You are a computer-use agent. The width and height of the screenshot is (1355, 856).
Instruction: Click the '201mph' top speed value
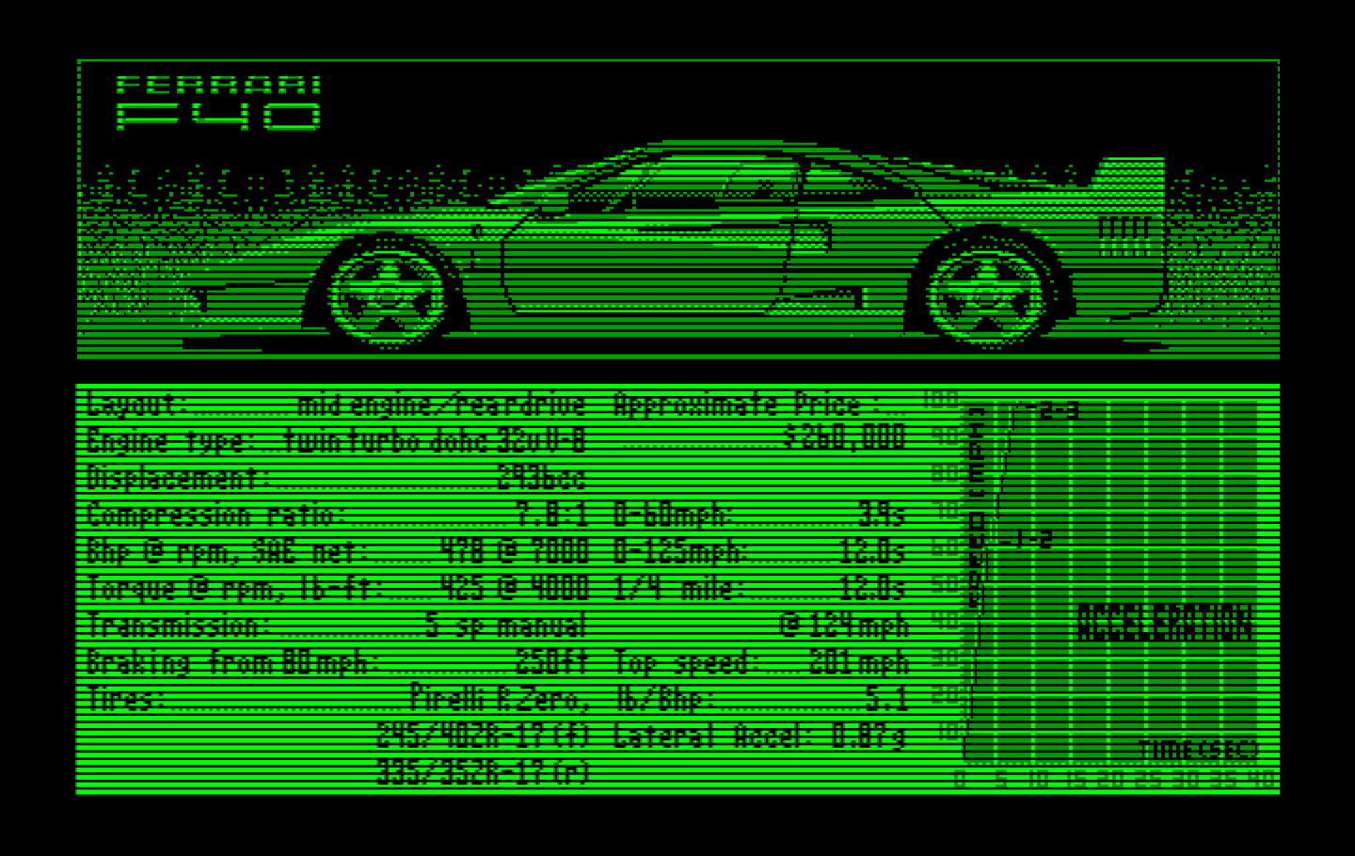click(x=859, y=662)
